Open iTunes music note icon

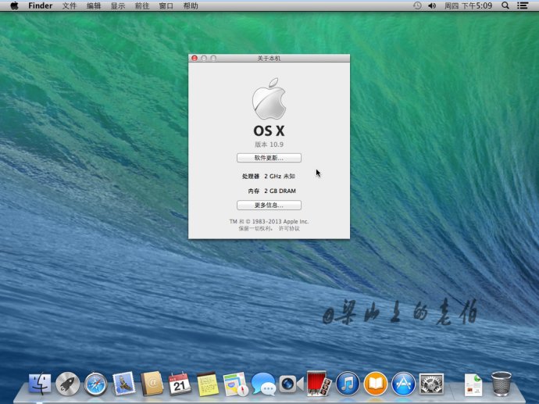pyautogui.click(x=348, y=384)
